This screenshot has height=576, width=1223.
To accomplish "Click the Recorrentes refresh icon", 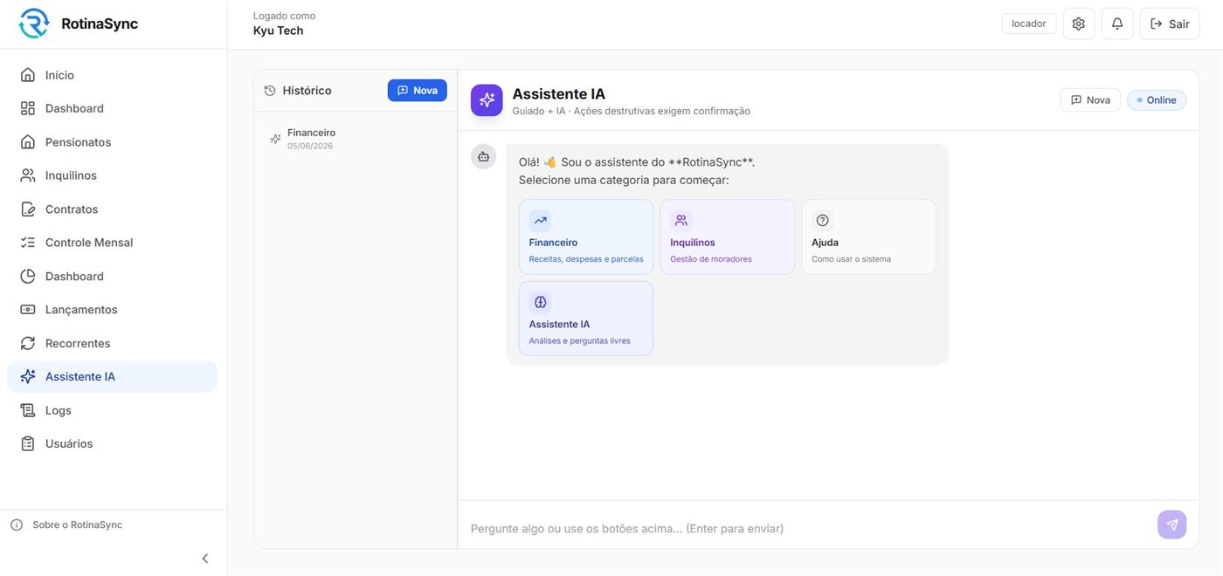I will point(28,344).
